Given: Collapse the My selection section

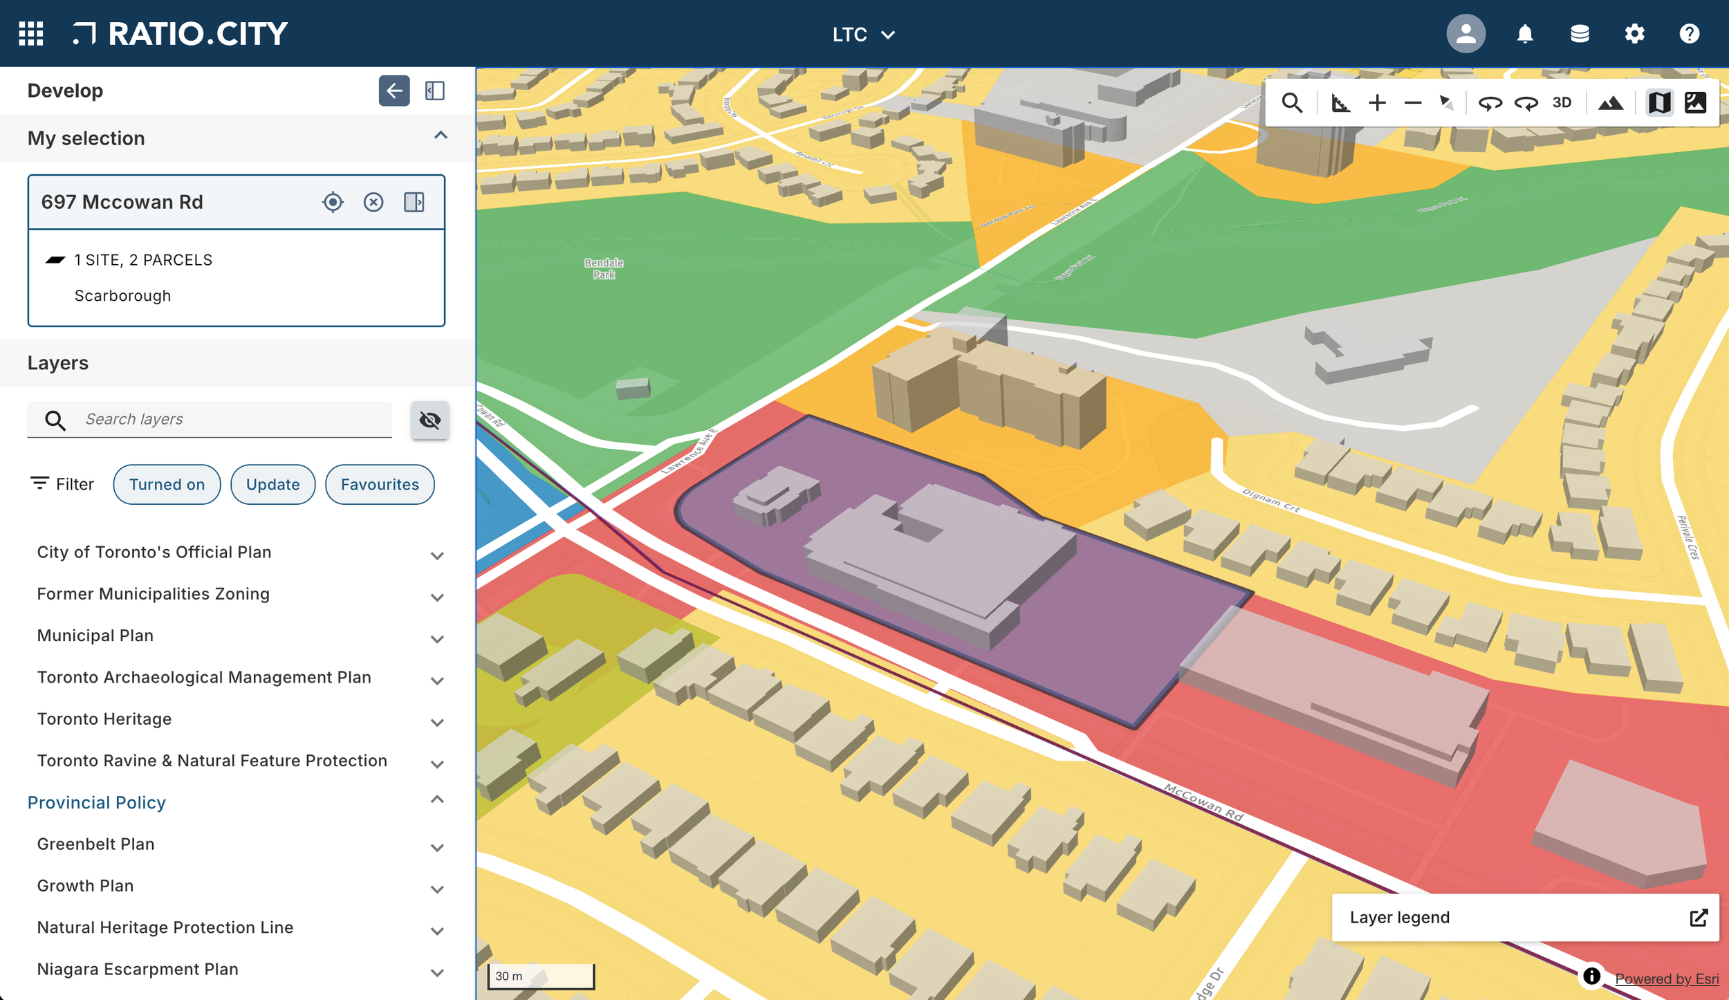Looking at the screenshot, I should click(x=440, y=136).
